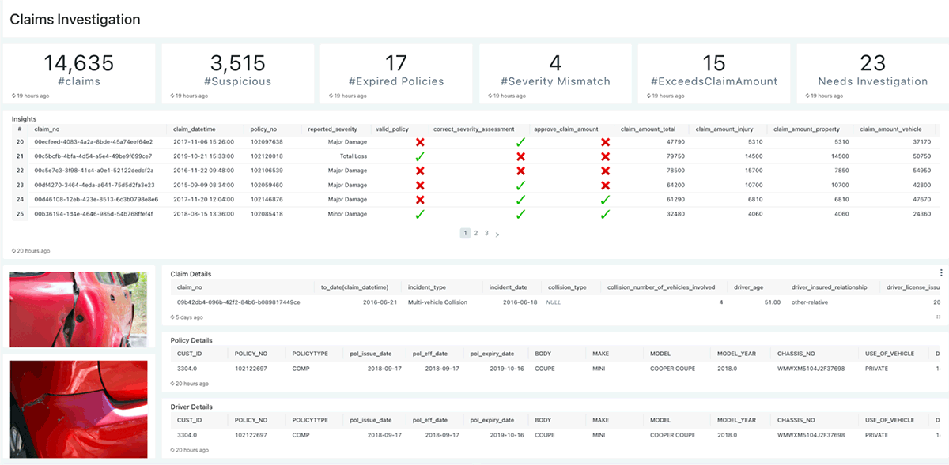Click green approve_claim_amount check in row 25
949x465 pixels.
click(x=605, y=214)
